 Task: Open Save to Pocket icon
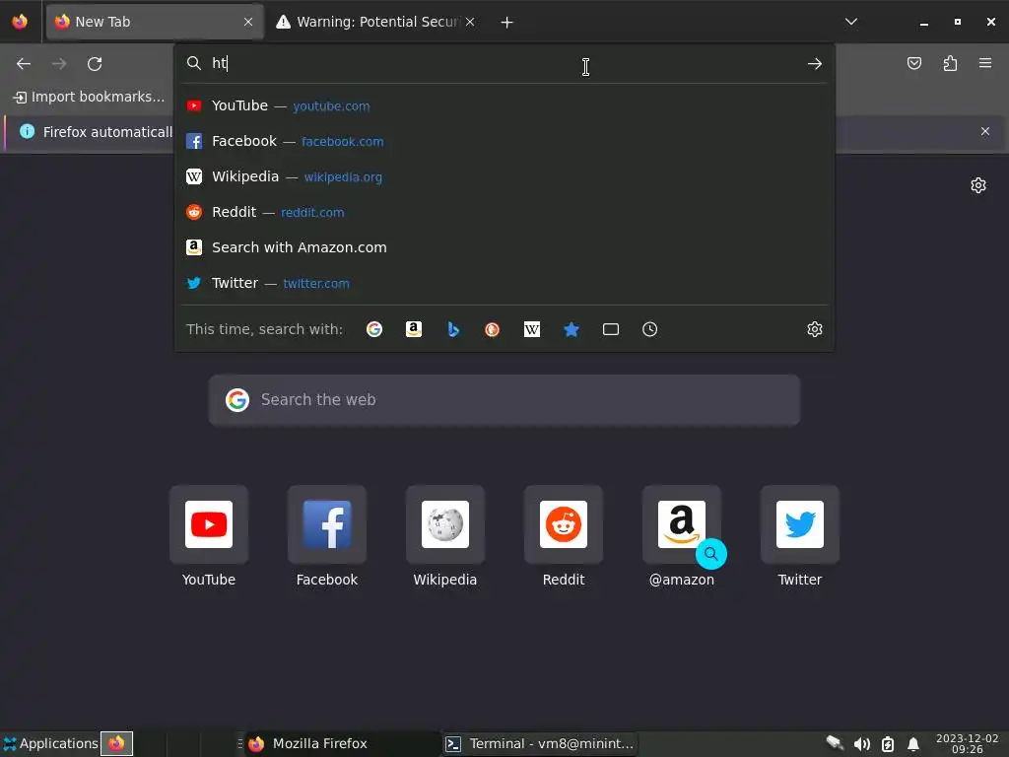(913, 63)
